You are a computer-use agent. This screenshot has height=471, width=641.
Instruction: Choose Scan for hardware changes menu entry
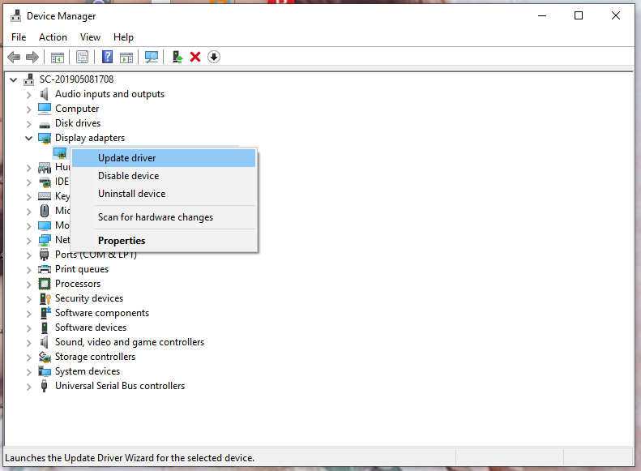pos(164,217)
